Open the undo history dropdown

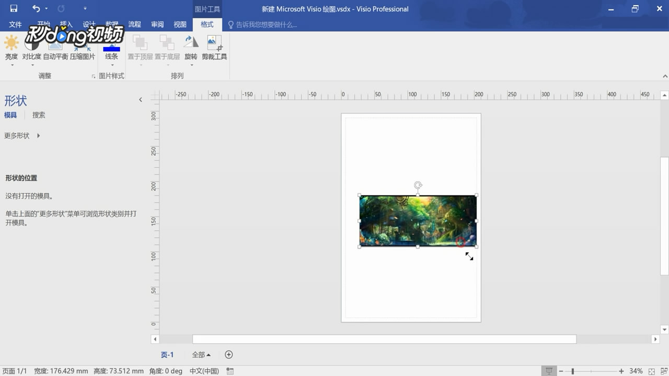click(x=47, y=8)
